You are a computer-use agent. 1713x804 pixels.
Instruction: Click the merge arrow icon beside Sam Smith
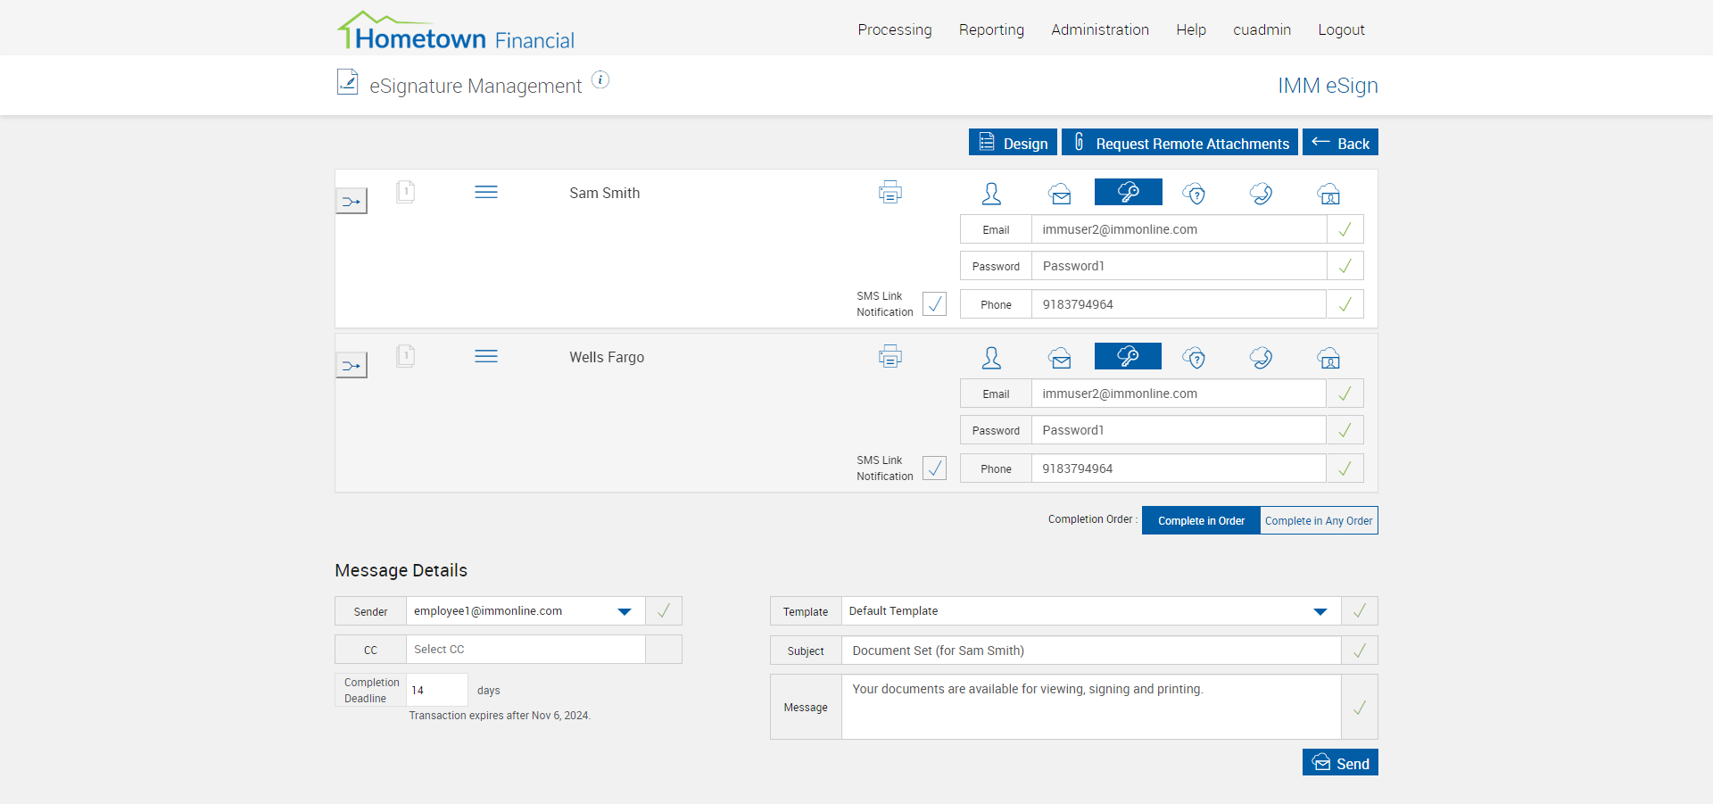352,202
